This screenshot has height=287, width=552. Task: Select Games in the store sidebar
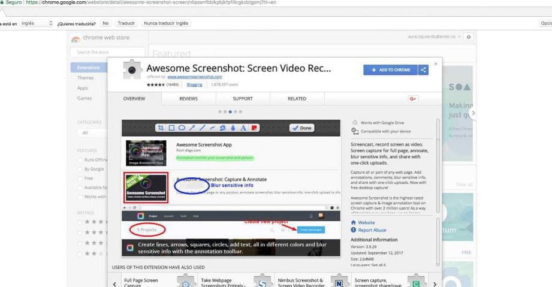click(85, 98)
